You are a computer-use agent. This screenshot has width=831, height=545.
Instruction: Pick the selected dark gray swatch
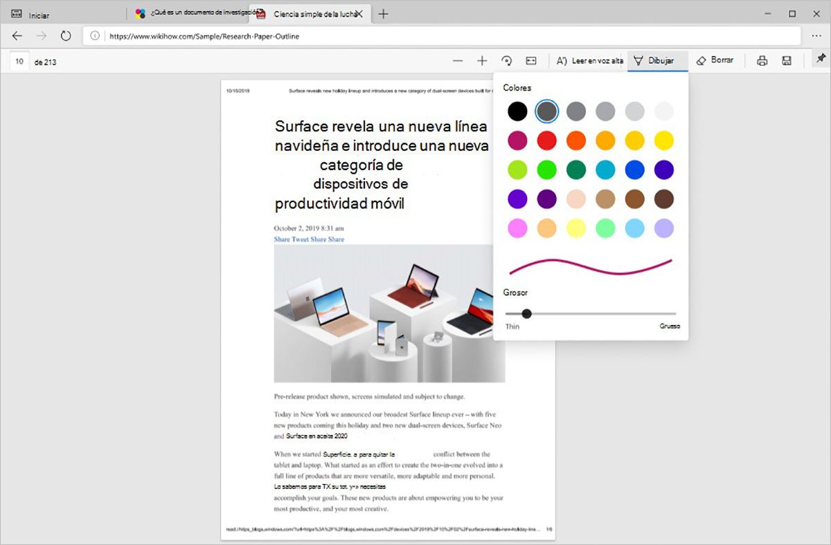pos(547,111)
